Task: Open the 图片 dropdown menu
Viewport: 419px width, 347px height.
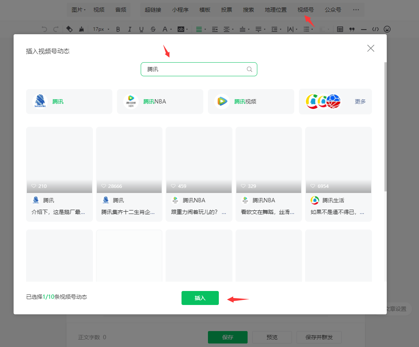Action: [x=79, y=10]
